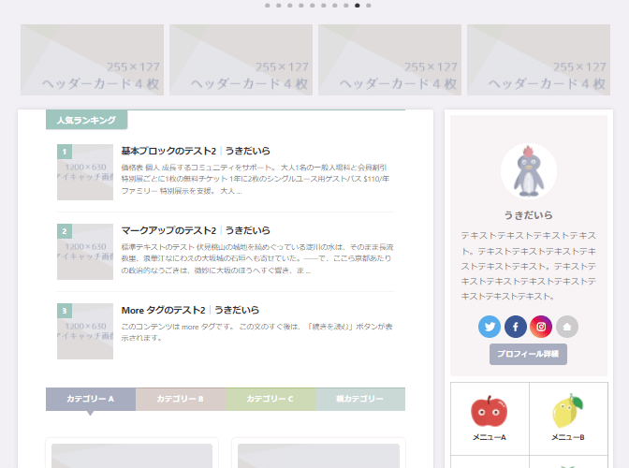Click the second ヘッダーカード banner
The image size is (629, 468).
point(241,60)
